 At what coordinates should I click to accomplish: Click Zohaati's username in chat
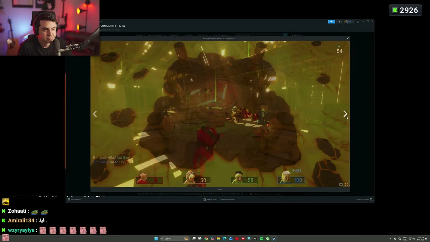[17, 211]
